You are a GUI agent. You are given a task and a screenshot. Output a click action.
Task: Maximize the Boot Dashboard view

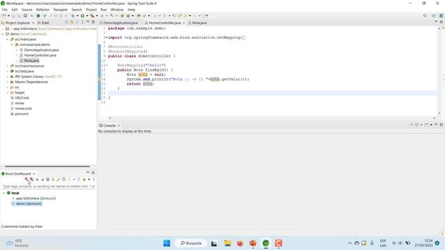click(x=93, y=173)
